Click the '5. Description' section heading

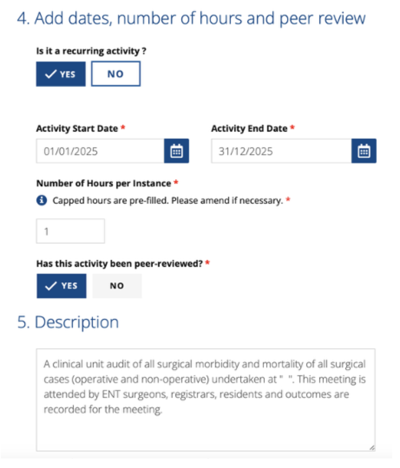[x=68, y=322]
